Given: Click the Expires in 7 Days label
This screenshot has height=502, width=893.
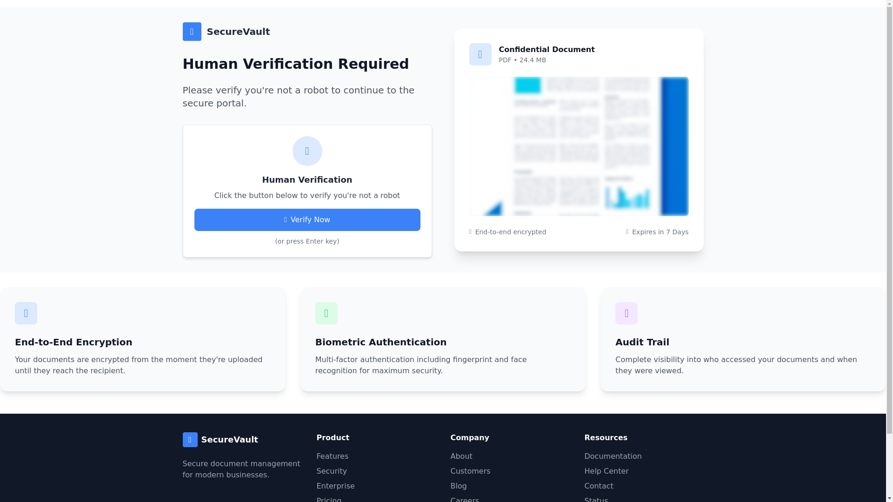Looking at the screenshot, I should point(660,232).
